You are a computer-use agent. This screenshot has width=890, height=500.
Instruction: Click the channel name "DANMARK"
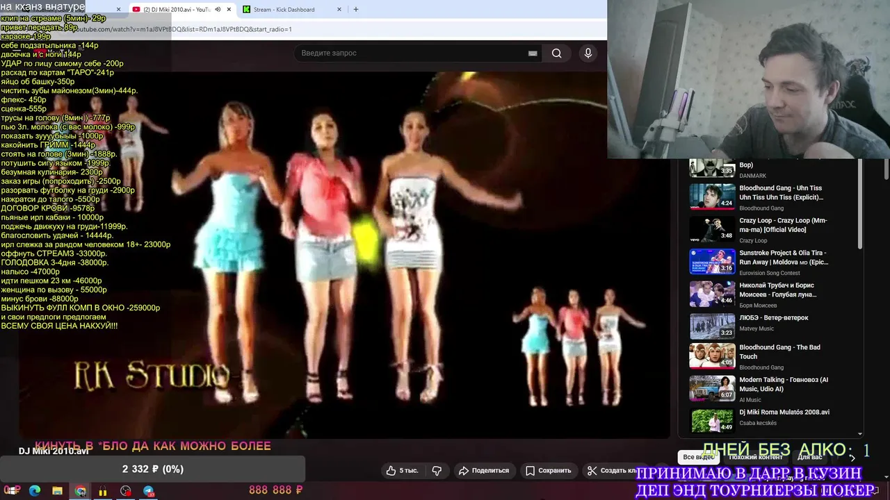[753, 176]
